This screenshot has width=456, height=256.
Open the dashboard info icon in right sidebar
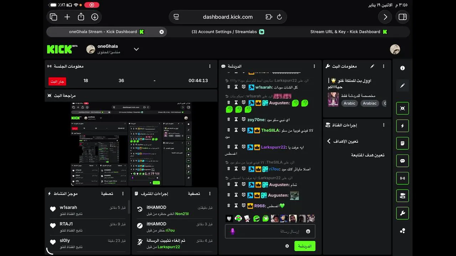pyautogui.click(x=403, y=68)
